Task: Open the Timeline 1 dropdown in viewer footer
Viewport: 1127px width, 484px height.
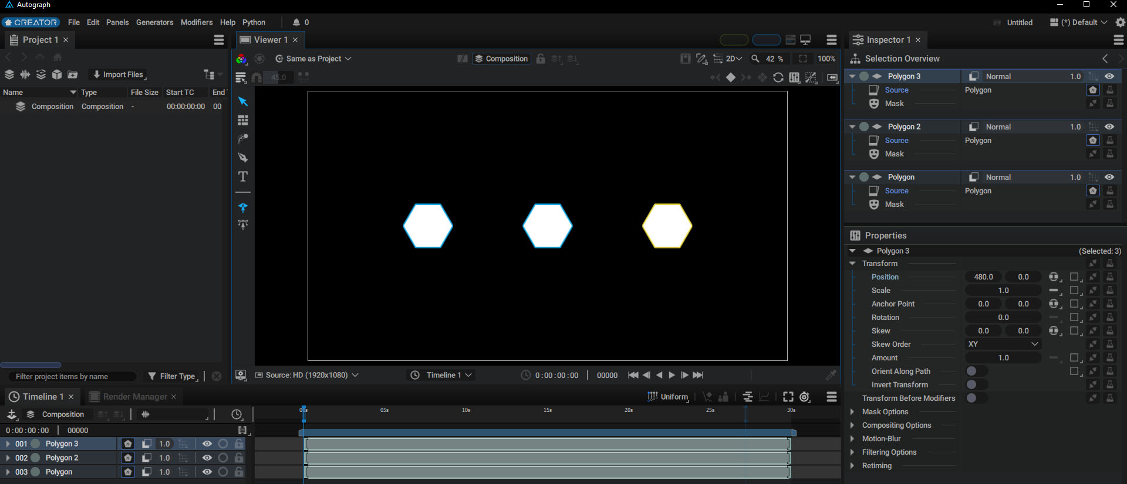Action: (x=441, y=375)
